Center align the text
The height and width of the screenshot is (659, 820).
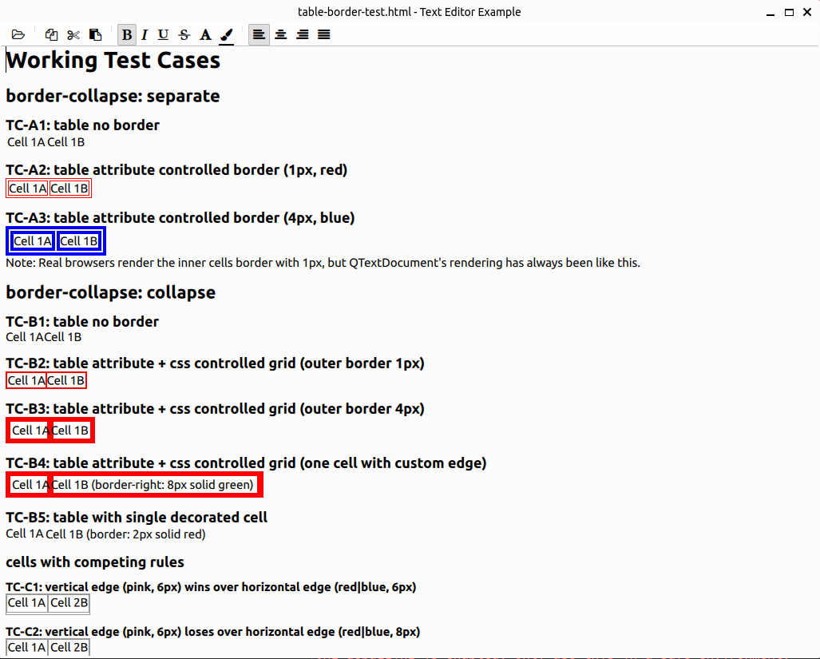281,34
